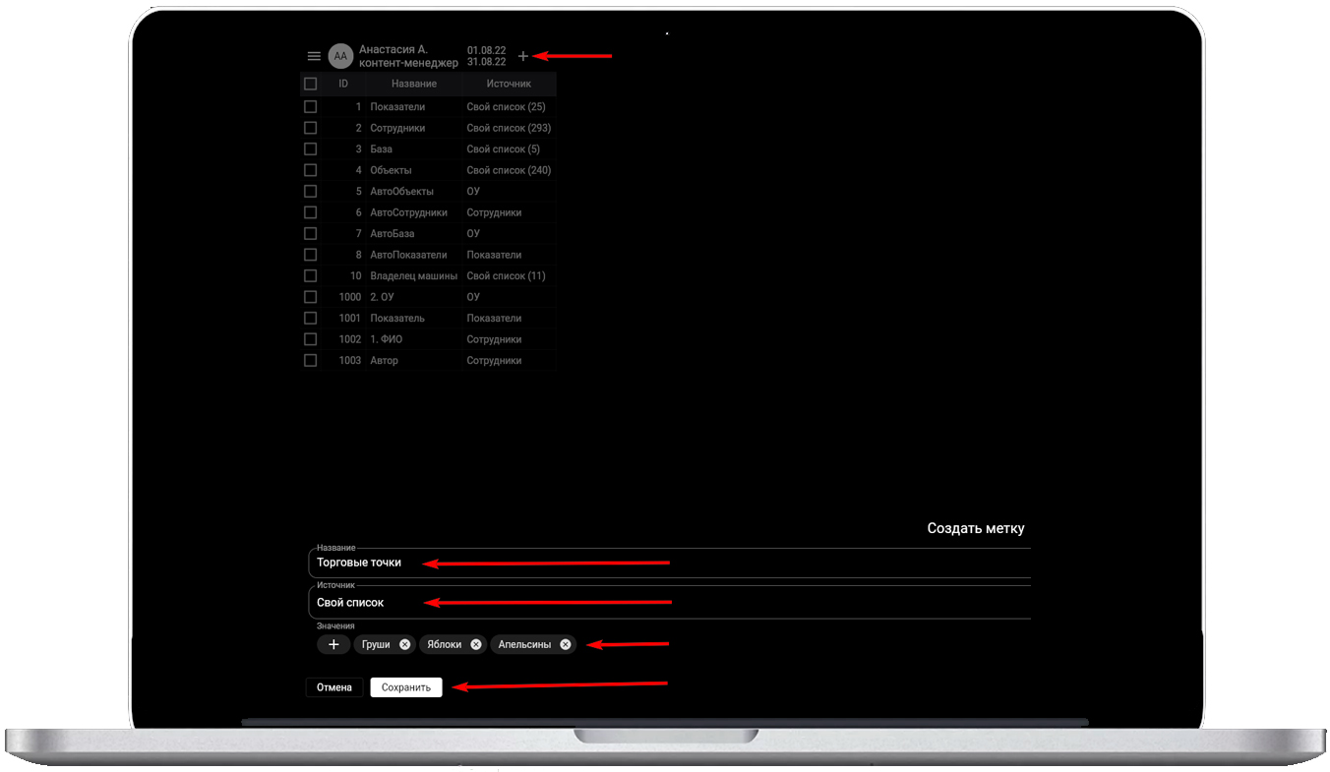This screenshot has height=772, width=1330.
Task: Remove the Яблоки chip
Action: [x=476, y=644]
